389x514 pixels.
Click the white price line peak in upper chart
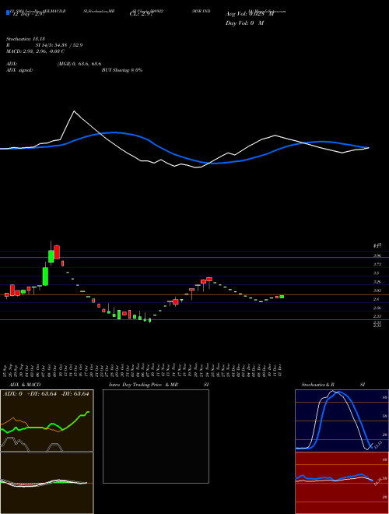75,111
